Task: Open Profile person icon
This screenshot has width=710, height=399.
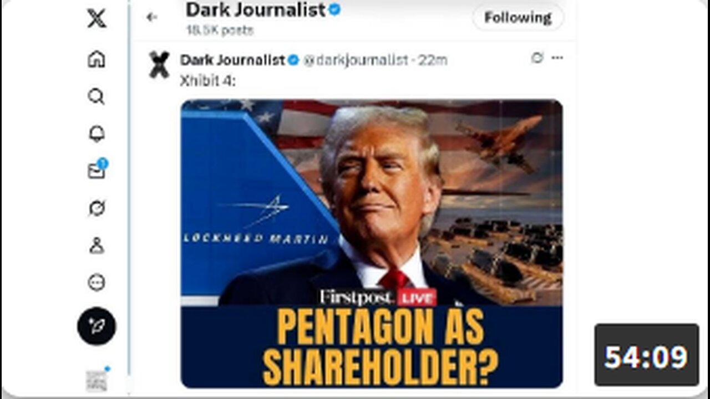Action: 97,245
